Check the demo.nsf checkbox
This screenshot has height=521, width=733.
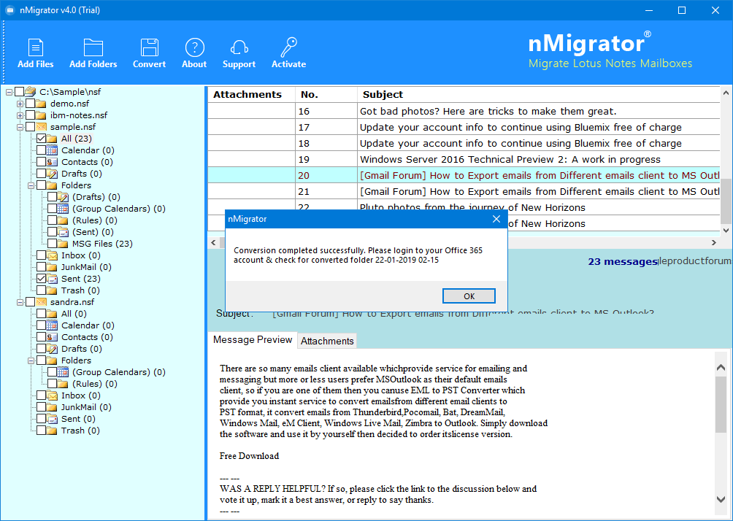(x=31, y=104)
